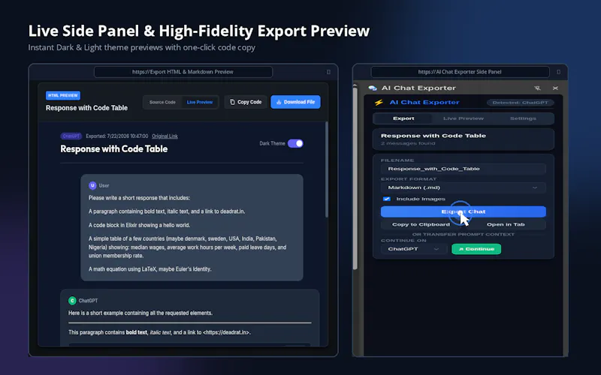Click the blue Export Chat button

(463, 211)
